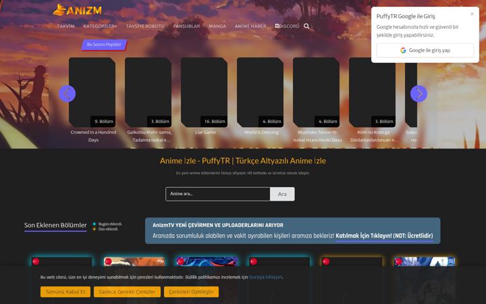Click the Anime İzle - PuffyTR heading

[x=243, y=161]
